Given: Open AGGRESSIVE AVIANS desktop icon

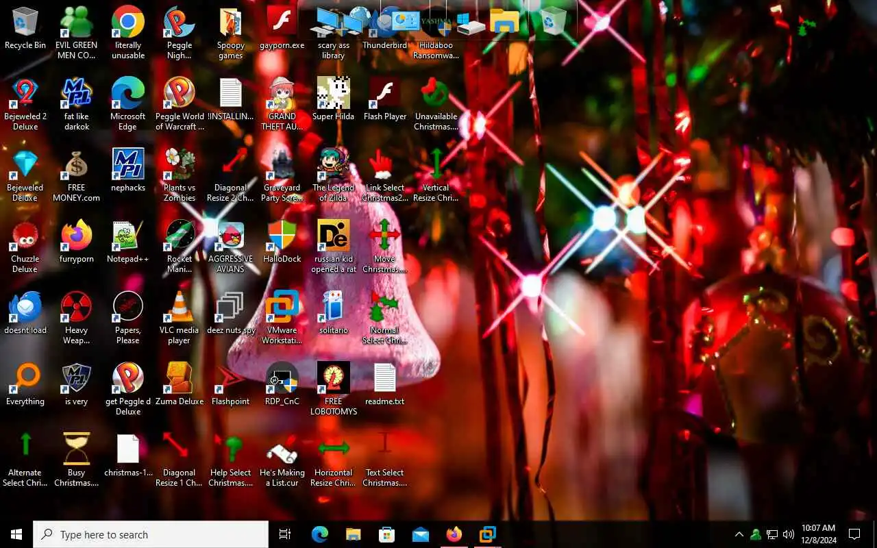Looking at the screenshot, I should coord(231,247).
